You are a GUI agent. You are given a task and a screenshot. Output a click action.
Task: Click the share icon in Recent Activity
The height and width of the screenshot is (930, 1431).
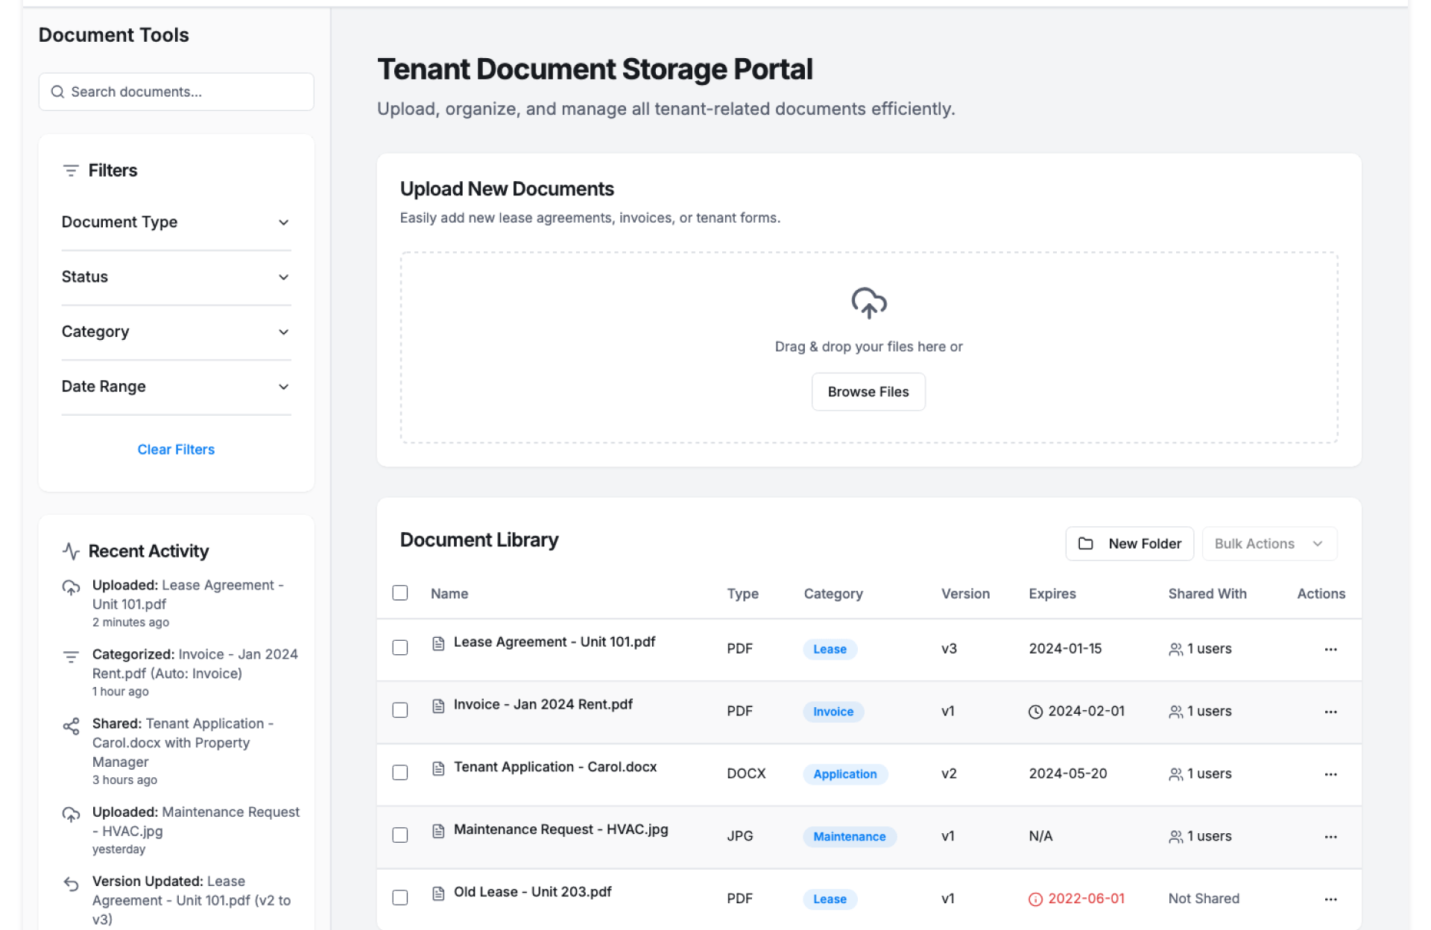71,726
